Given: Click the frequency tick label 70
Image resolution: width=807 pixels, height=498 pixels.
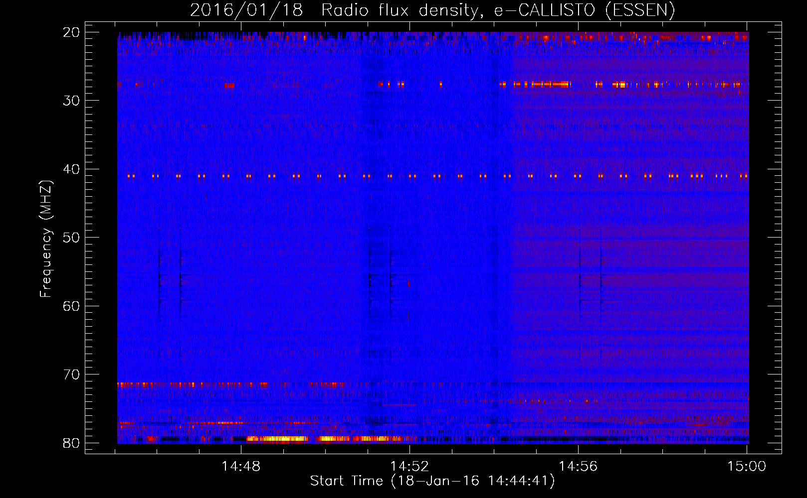Looking at the screenshot, I should [x=72, y=374].
